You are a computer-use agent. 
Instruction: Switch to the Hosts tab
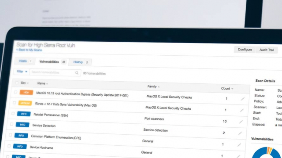(x=25, y=61)
